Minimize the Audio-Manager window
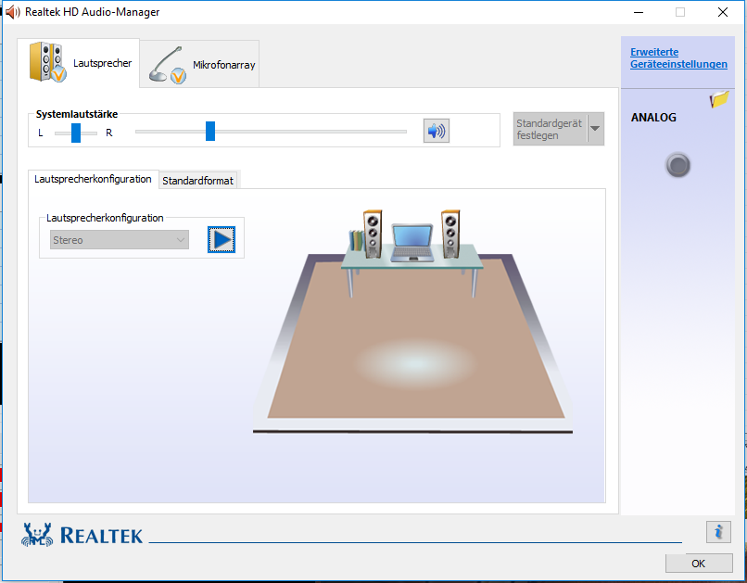Image resolution: width=747 pixels, height=583 pixels. coord(639,12)
